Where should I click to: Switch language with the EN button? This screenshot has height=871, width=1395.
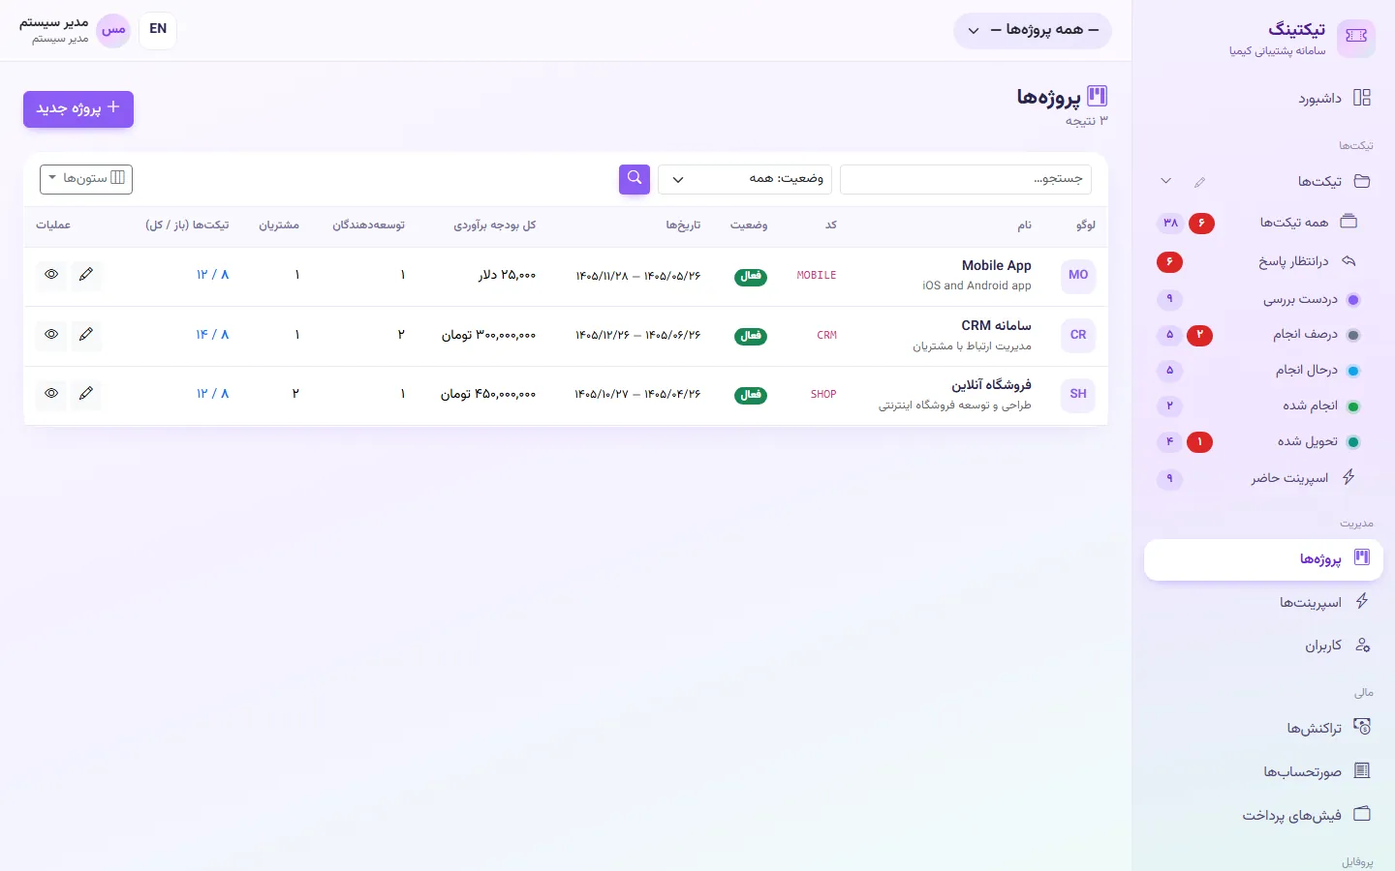click(x=158, y=30)
